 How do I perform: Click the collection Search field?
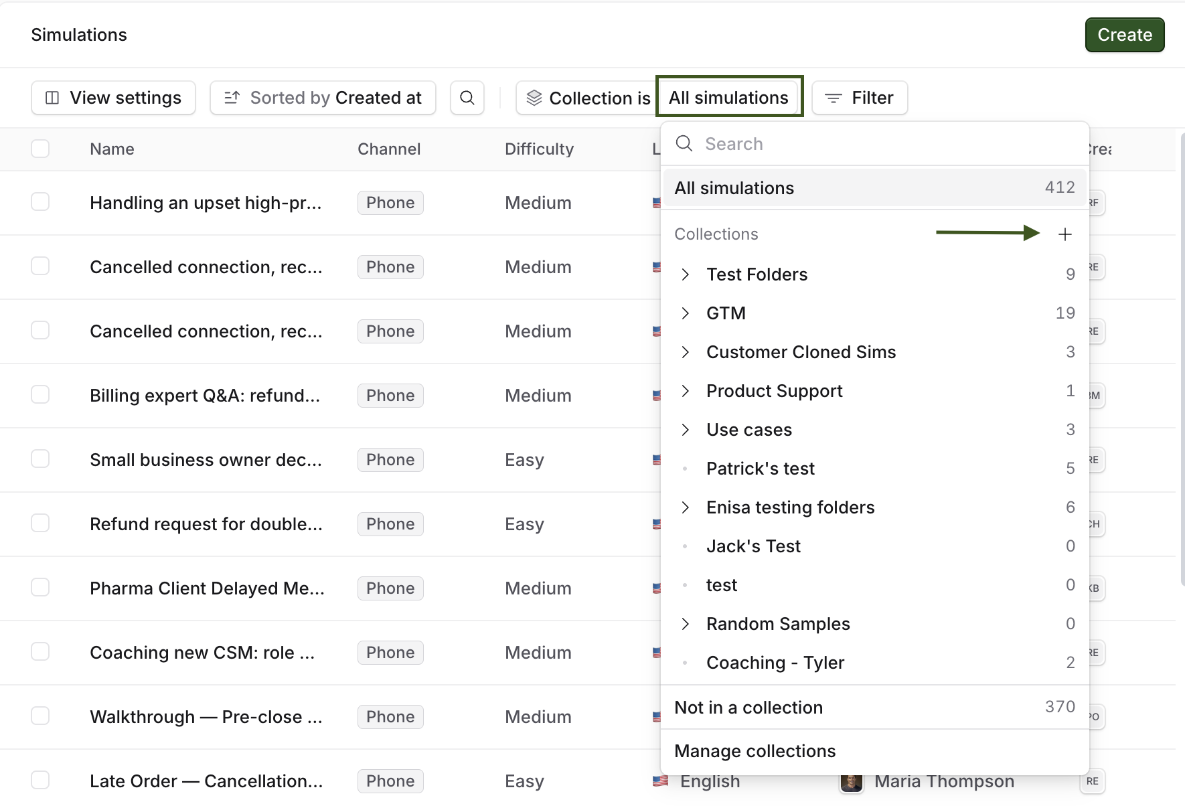pos(874,144)
